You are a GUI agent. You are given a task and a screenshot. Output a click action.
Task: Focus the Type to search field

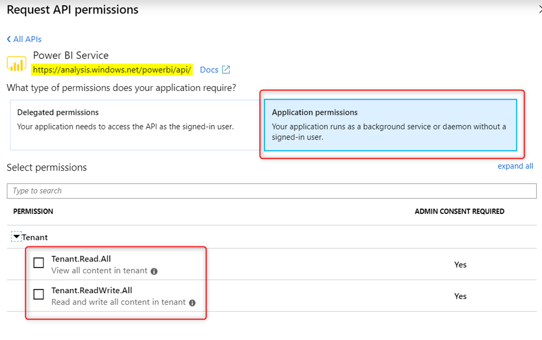tap(272, 191)
